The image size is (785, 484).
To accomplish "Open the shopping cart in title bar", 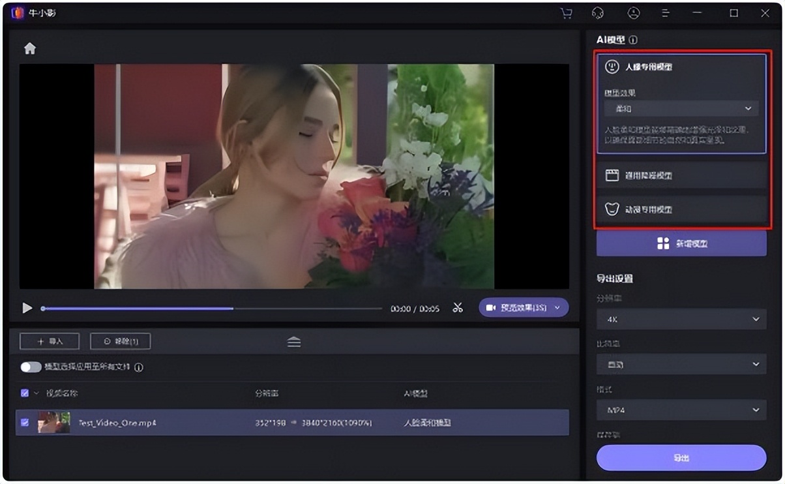I will 566,13.
